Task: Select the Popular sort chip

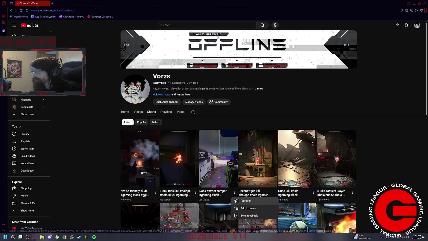Action: (x=142, y=122)
